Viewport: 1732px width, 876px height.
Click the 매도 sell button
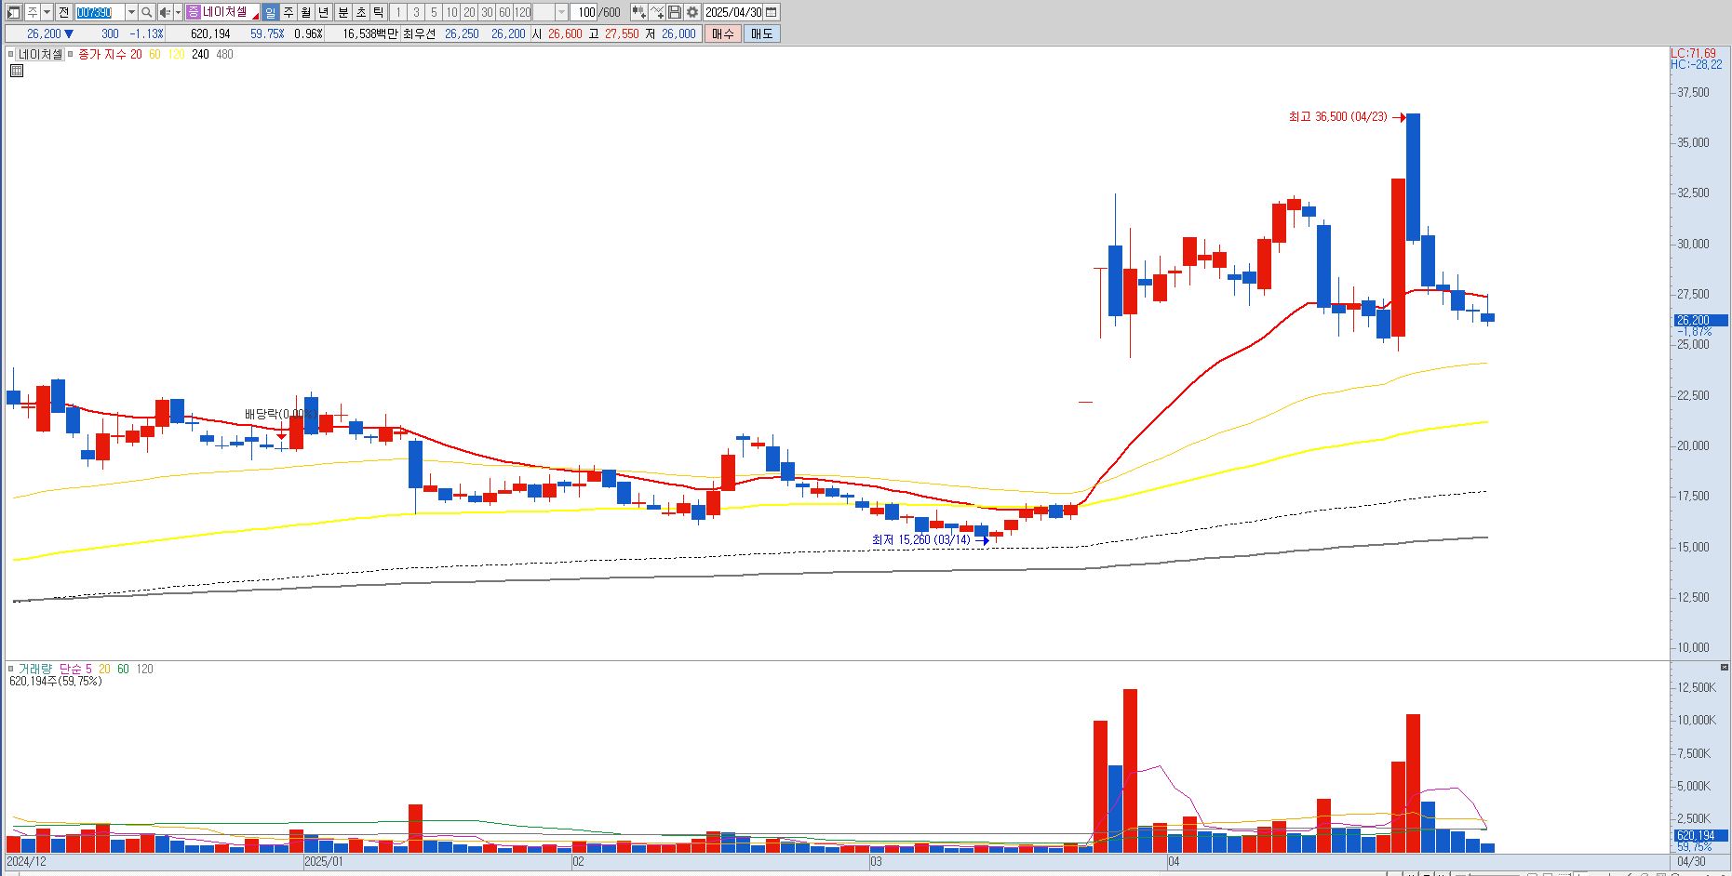tap(762, 33)
